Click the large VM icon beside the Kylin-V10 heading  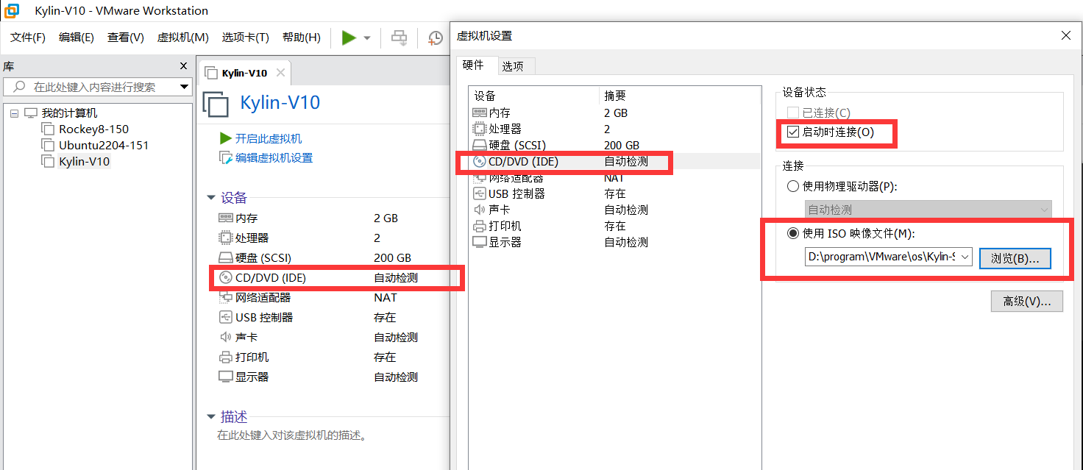tap(216, 104)
